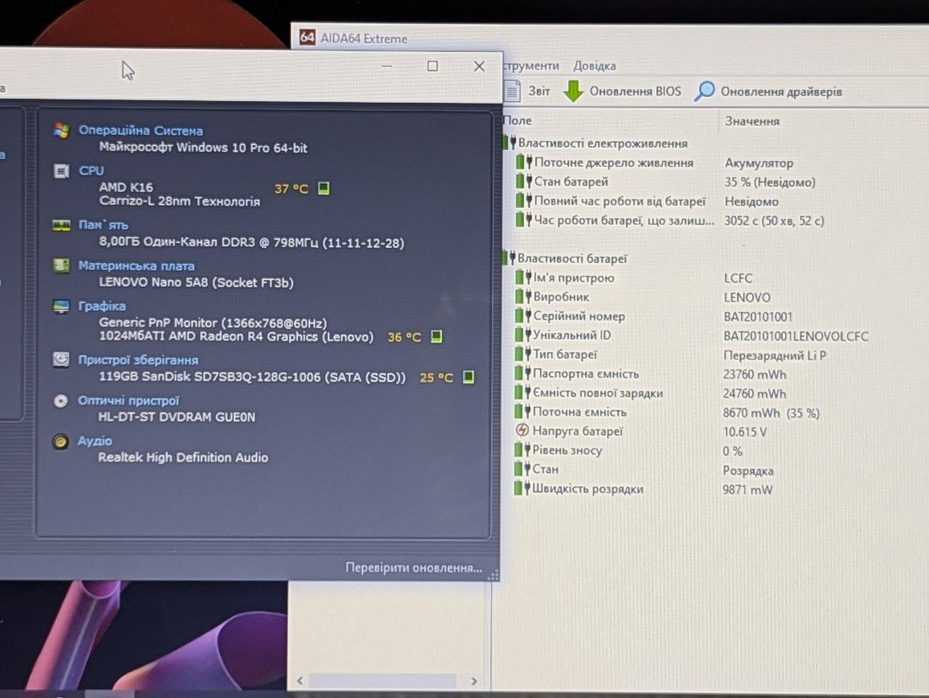Click the left arrow of AIDA64 horizontal scrollbar
The width and height of the screenshot is (929, 698).
point(300,681)
